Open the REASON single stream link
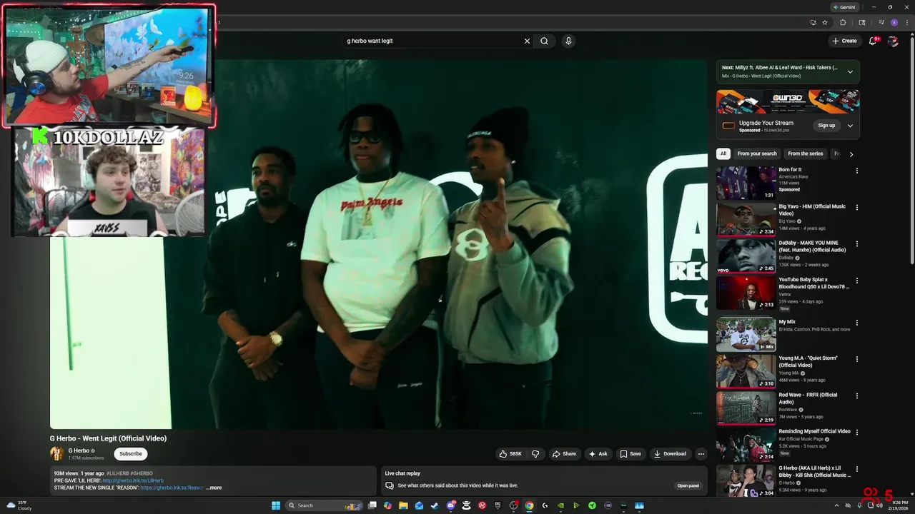The image size is (915, 514). click(172, 488)
